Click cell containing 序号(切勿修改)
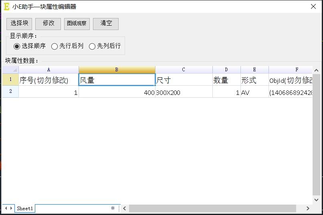This screenshot has width=323, height=215. pyautogui.click(x=48, y=80)
